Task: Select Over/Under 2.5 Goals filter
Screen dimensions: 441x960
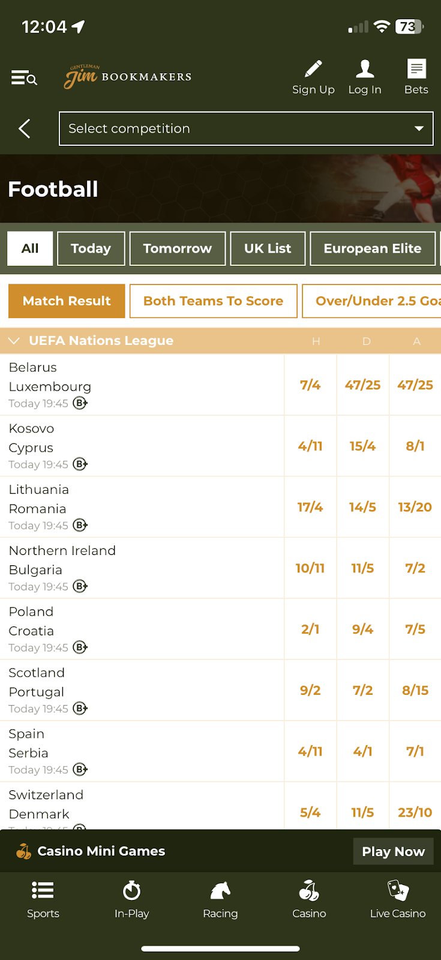Action: click(x=372, y=301)
